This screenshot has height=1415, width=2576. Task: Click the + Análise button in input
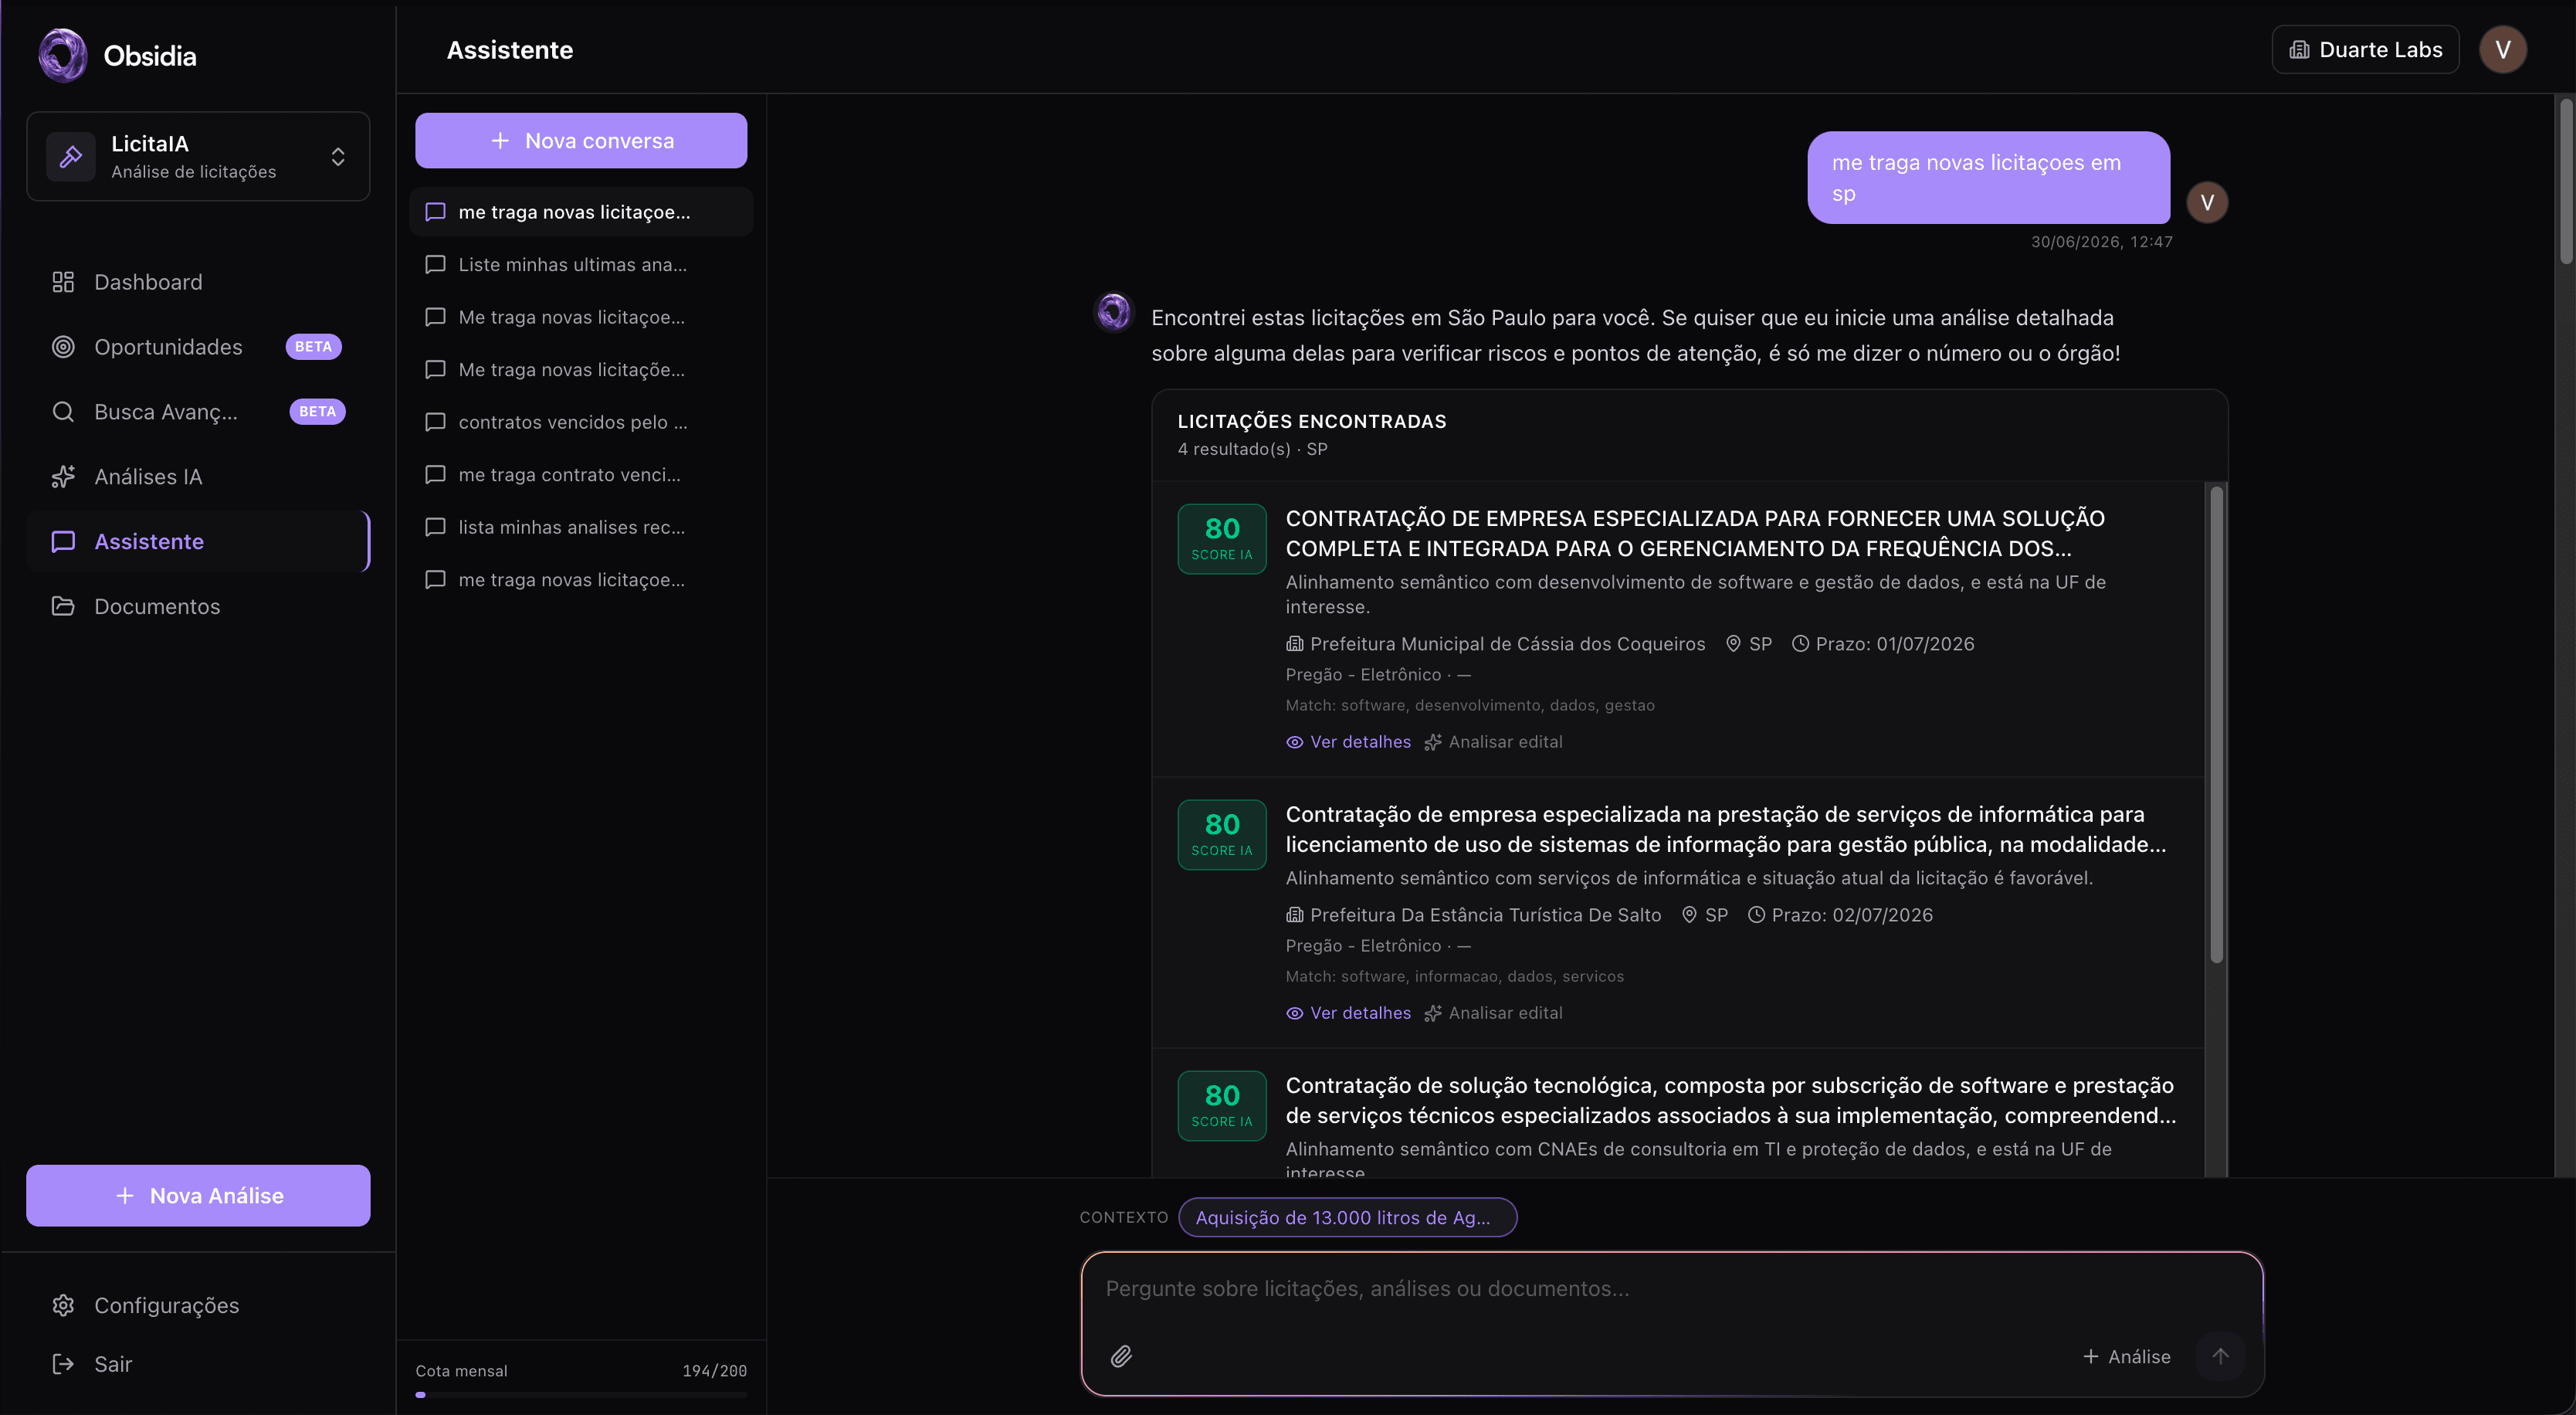[x=2126, y=1356]
